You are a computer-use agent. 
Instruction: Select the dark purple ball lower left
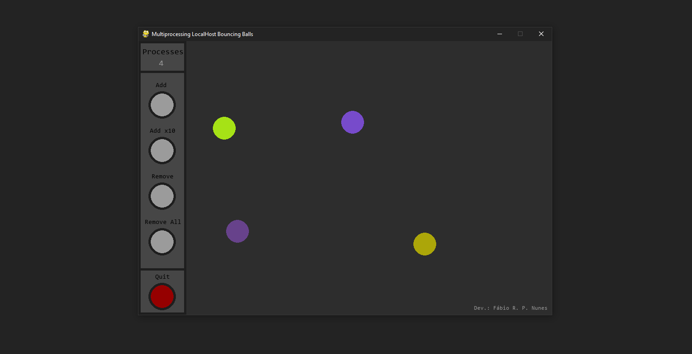click(x=238, y=231)
